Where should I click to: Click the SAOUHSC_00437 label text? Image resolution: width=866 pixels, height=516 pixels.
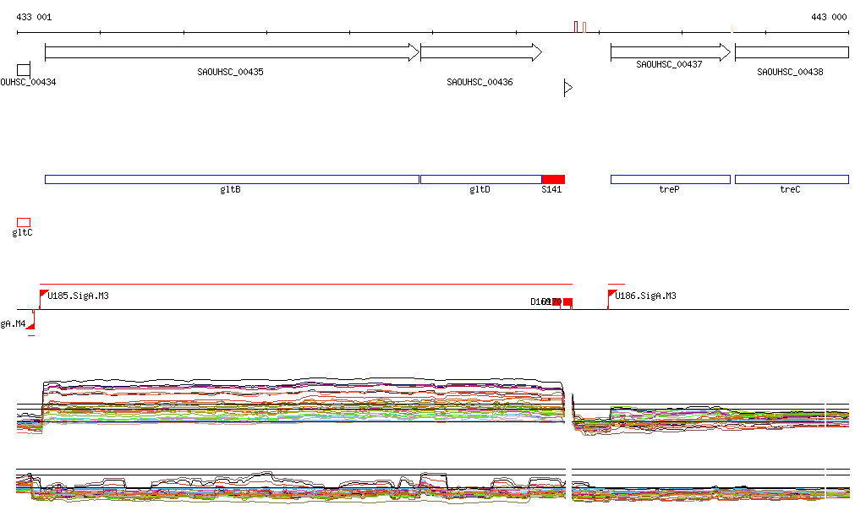click(x=669, y=64)
